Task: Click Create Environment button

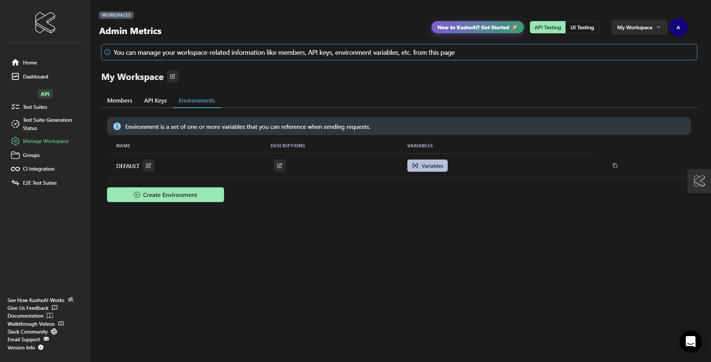Action: click(166, 195)
